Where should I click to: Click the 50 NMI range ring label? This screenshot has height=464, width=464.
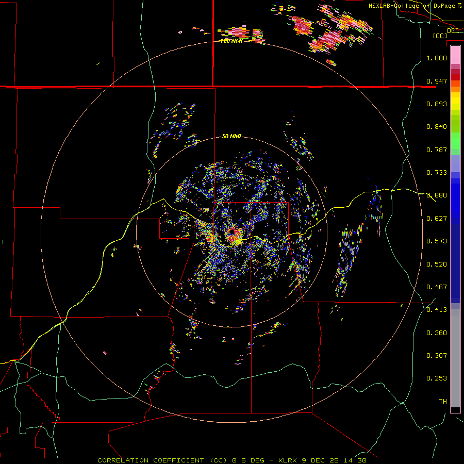pos(231,137)
